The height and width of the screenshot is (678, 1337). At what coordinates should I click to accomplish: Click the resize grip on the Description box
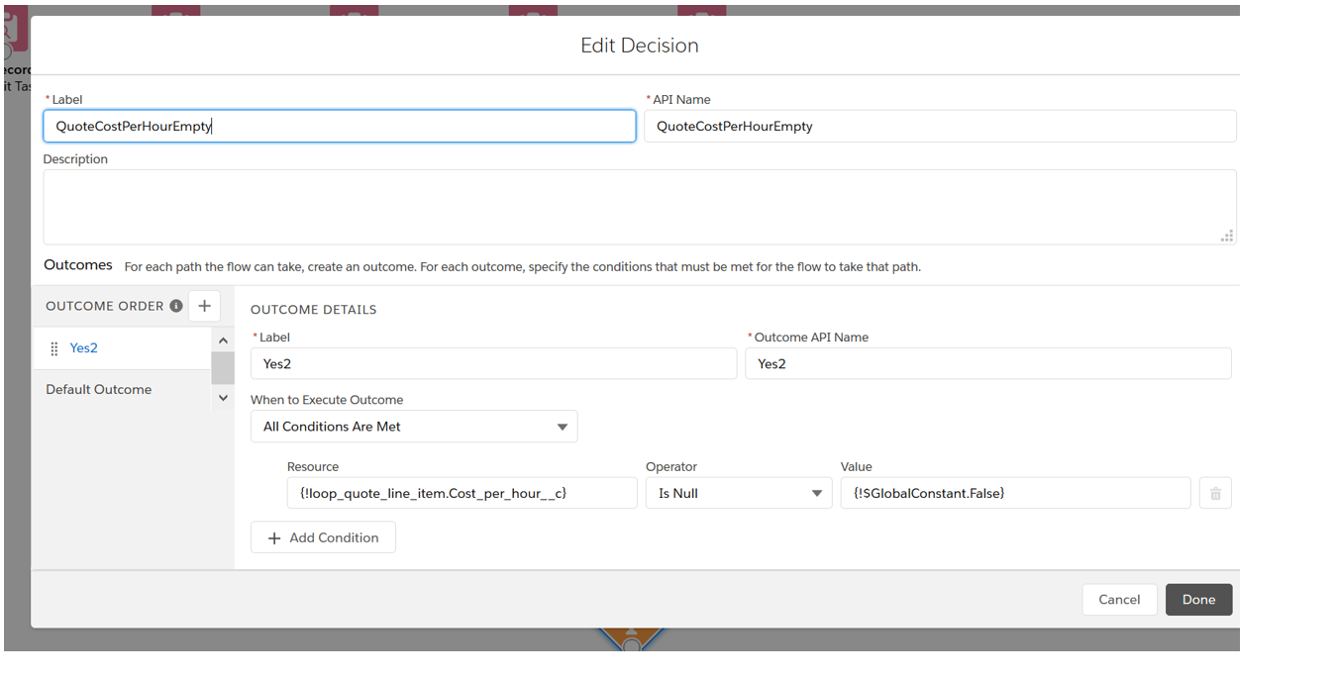tap(1226, 236)
